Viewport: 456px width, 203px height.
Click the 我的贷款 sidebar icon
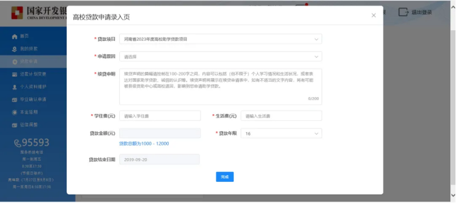click(15, 49)
